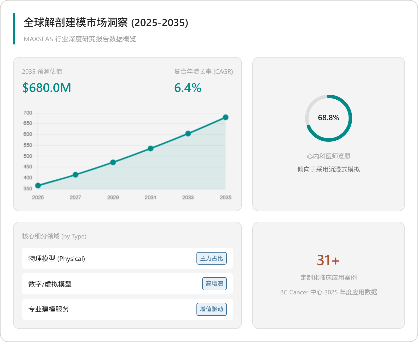Image resolution: width=418 pixels, height=342 pixels.
Task: Click the 高增速 badge
Action: (x=214, y=284)
